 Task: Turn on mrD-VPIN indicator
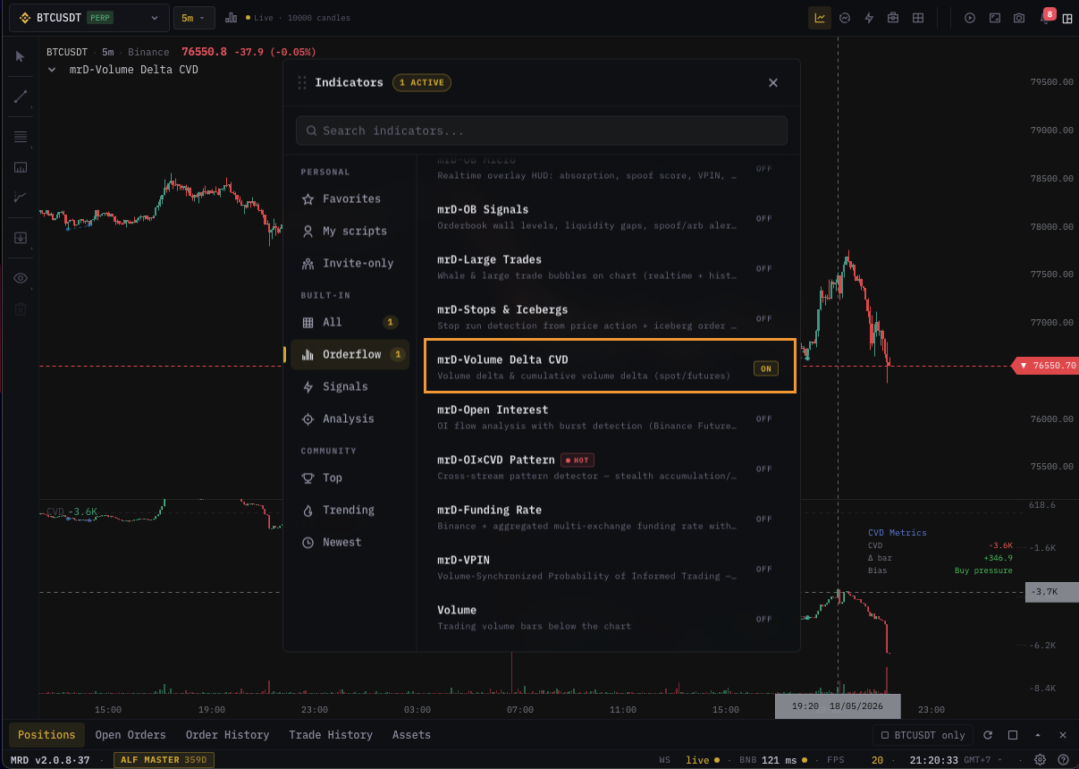pos(764,569)
